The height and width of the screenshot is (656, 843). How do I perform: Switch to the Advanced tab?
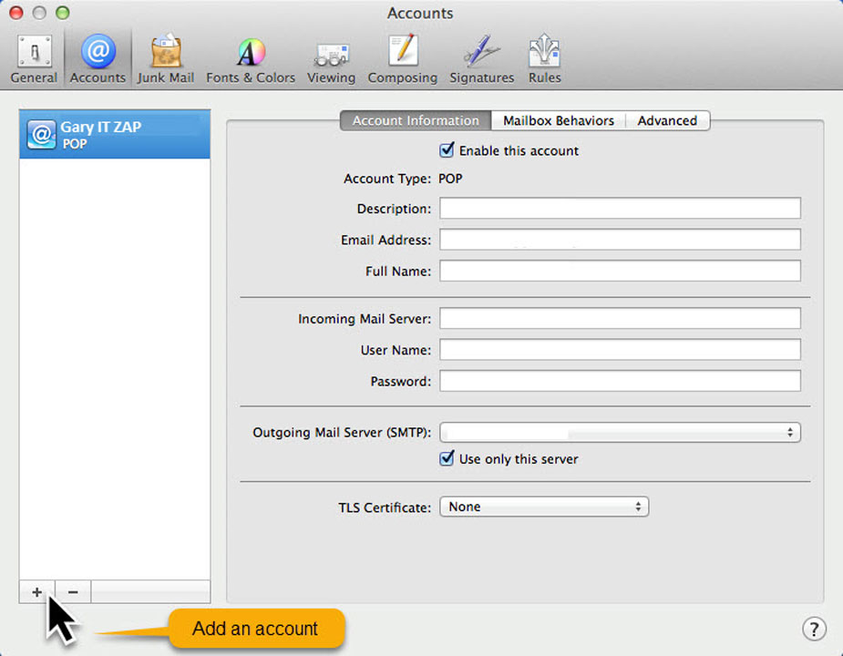click(667, 120)
